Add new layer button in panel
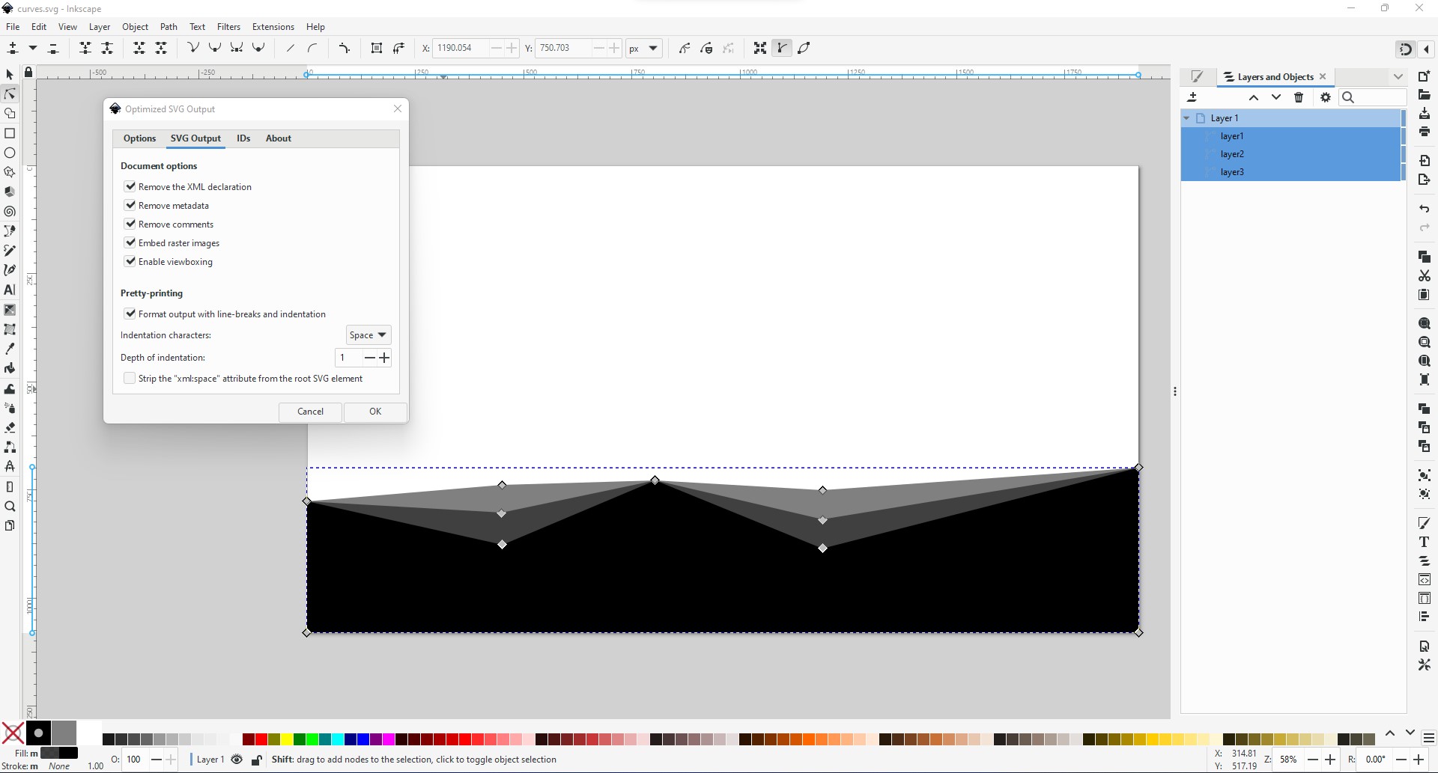 (1192, 97)
